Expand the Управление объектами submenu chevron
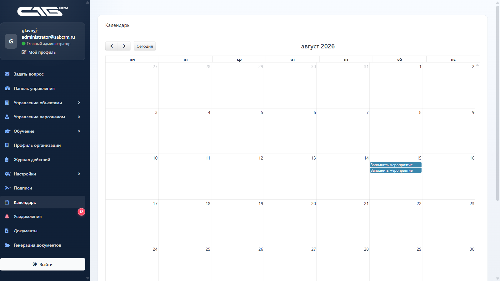The height and width of the screenshot is (281, 500). (x=79, y=103)
